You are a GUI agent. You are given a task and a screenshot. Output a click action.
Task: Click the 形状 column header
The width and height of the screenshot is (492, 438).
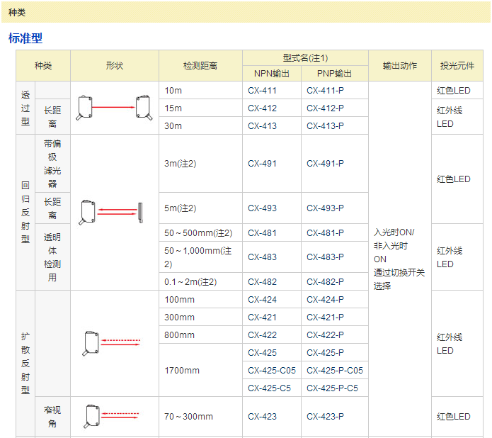point(115,66)
